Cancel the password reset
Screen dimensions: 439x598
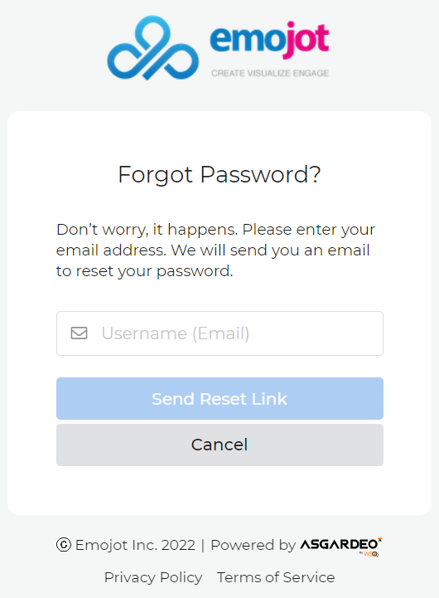tap(219, 445)
